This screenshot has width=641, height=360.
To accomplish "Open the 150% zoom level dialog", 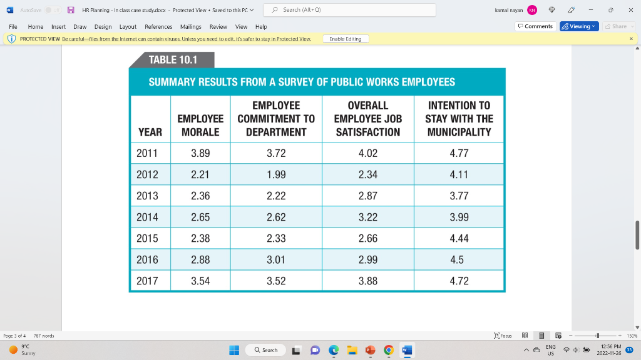I will click(632, 336).
